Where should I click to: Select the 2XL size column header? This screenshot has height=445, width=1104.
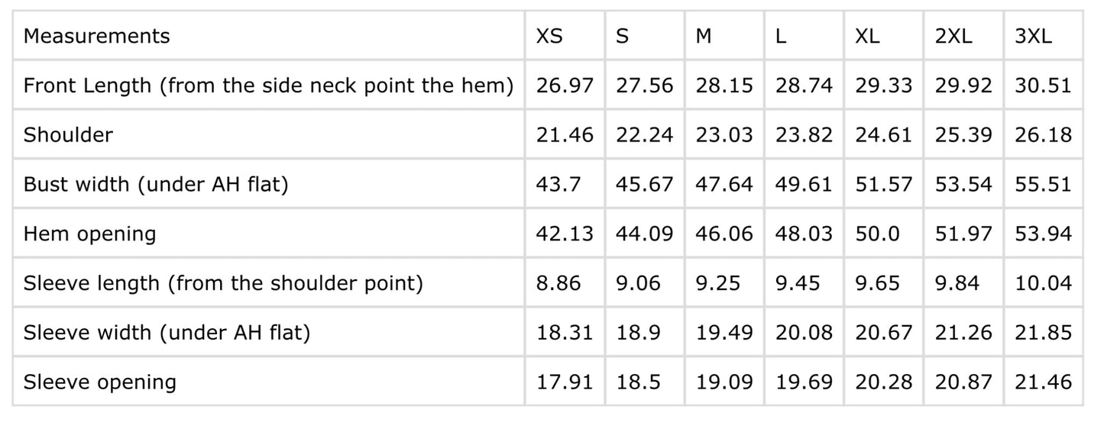953,36
